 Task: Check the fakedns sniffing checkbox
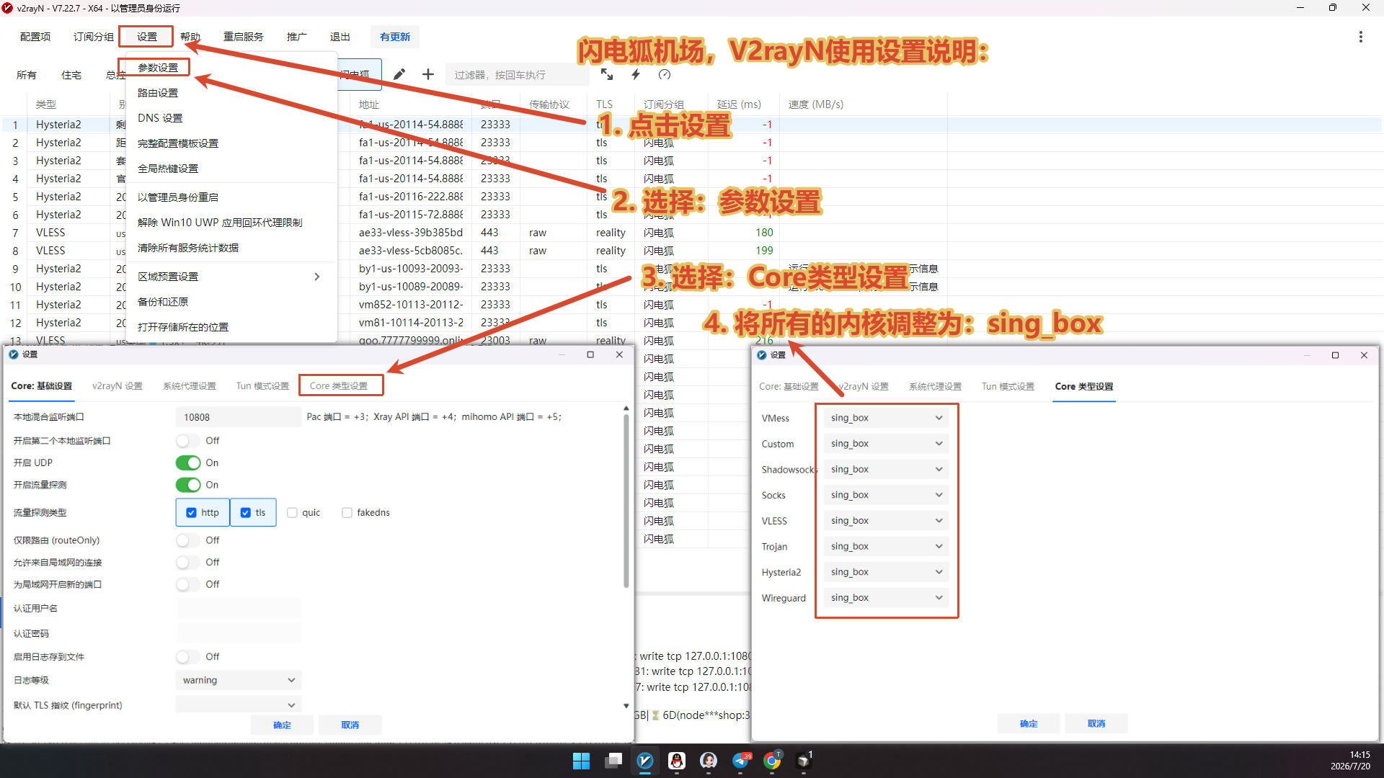[347, 513]
